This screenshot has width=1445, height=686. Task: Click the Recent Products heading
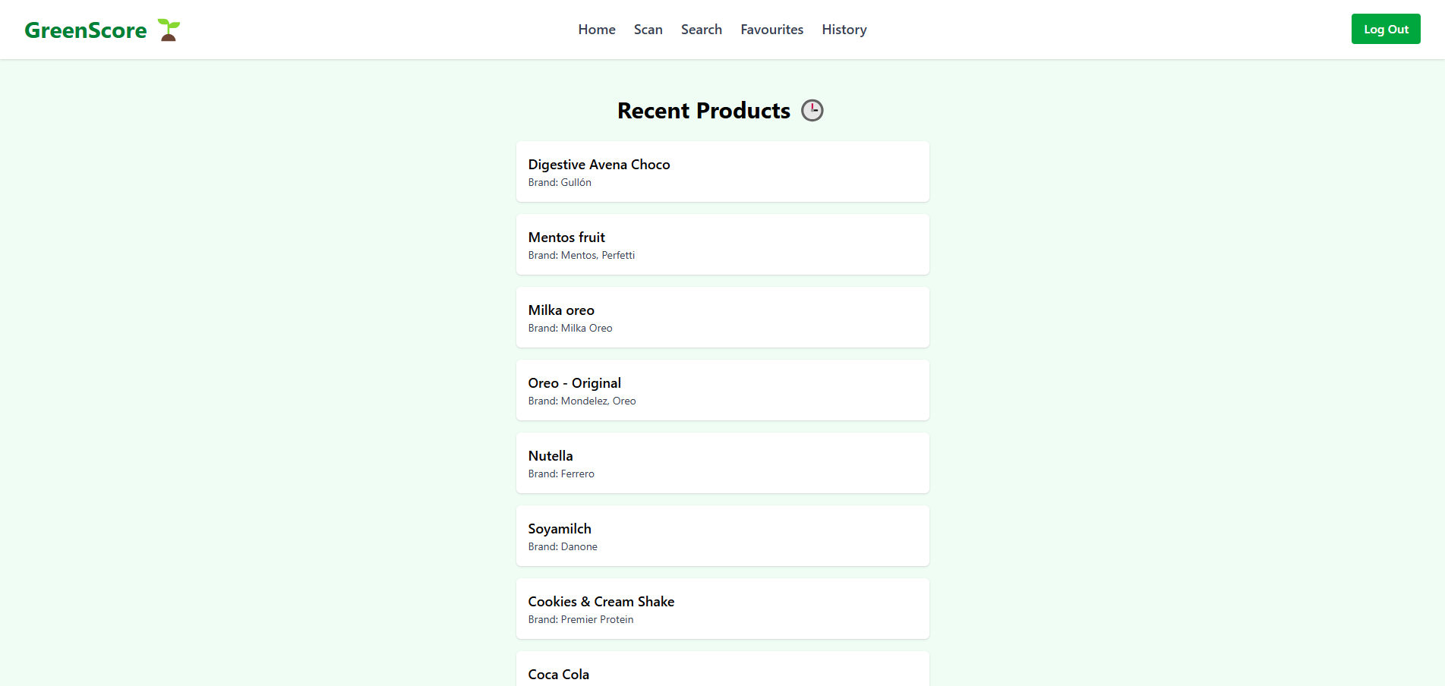point(704,111)
